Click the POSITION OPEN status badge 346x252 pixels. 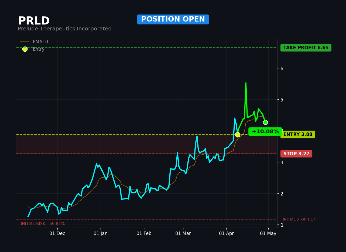point(173,19)
